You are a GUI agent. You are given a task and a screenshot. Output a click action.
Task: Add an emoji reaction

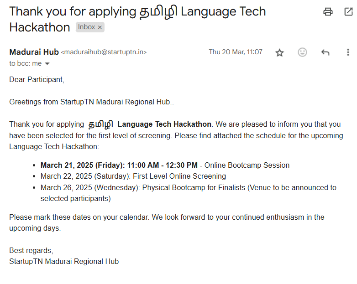point(302,52)
